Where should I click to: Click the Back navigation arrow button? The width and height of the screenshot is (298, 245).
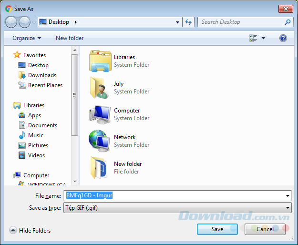[11, 22]
